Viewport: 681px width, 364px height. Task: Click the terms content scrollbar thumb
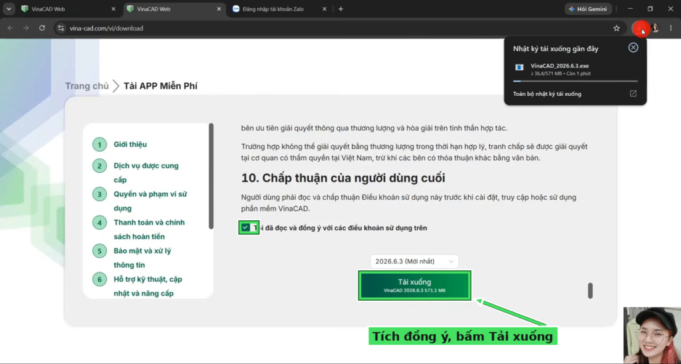click(x=591, y=291)
